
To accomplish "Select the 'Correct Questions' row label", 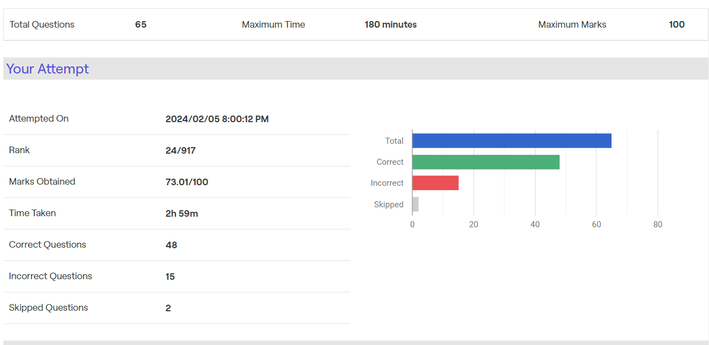I will click(x=48, y=245).
